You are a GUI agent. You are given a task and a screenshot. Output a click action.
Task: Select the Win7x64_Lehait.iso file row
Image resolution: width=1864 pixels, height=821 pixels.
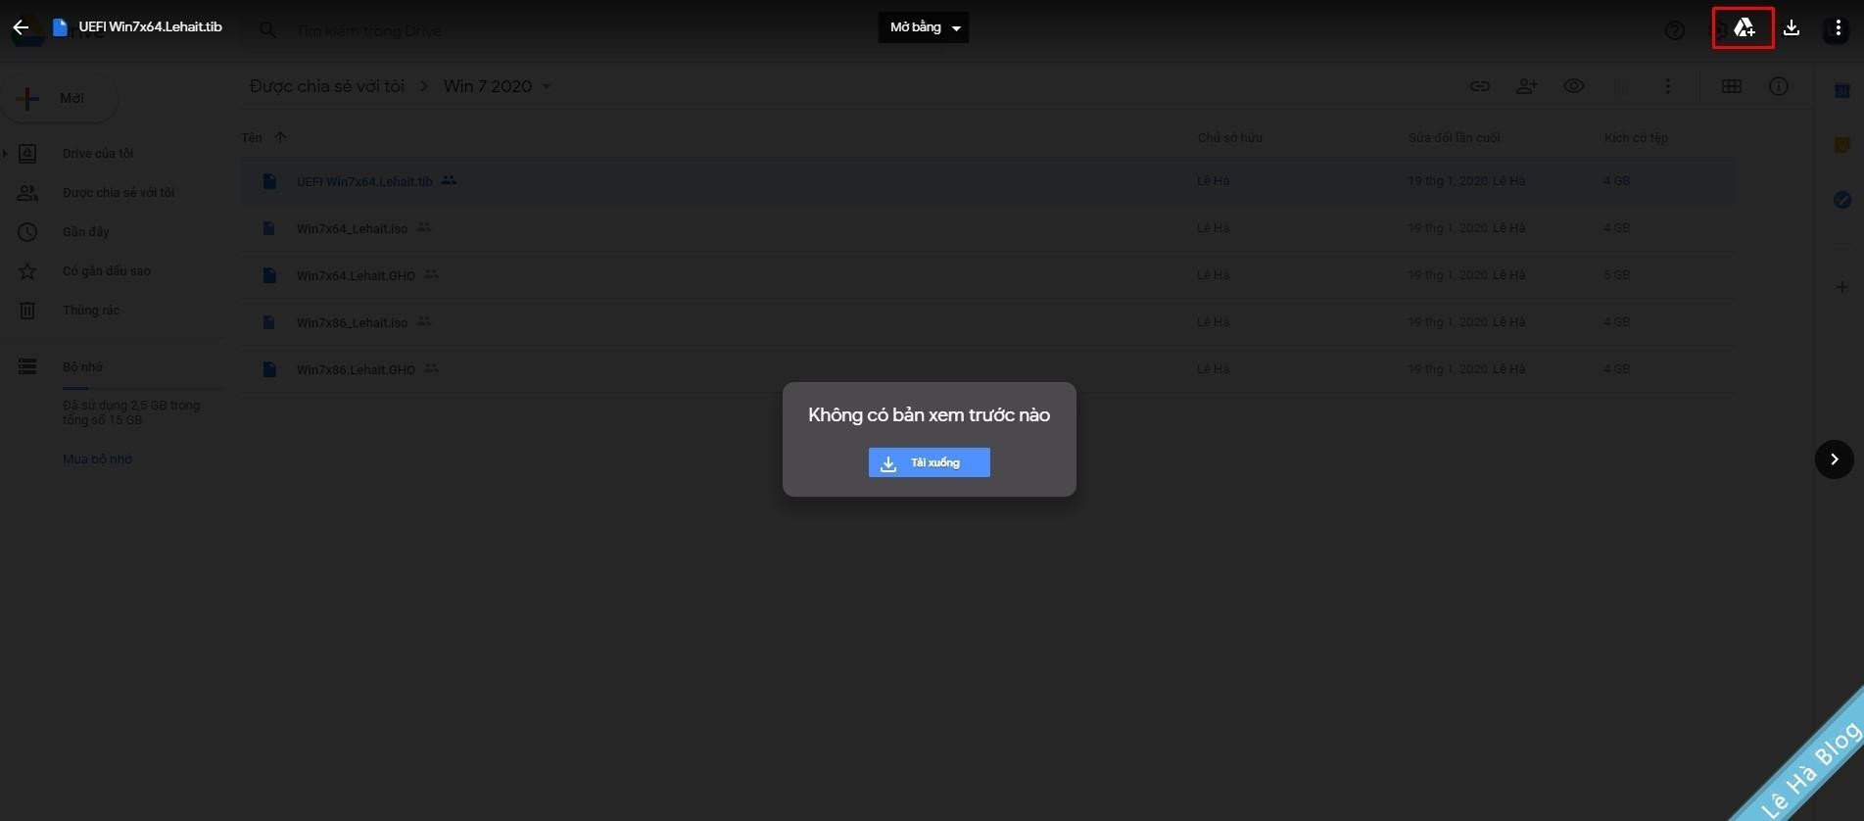(x=353, y=228)
